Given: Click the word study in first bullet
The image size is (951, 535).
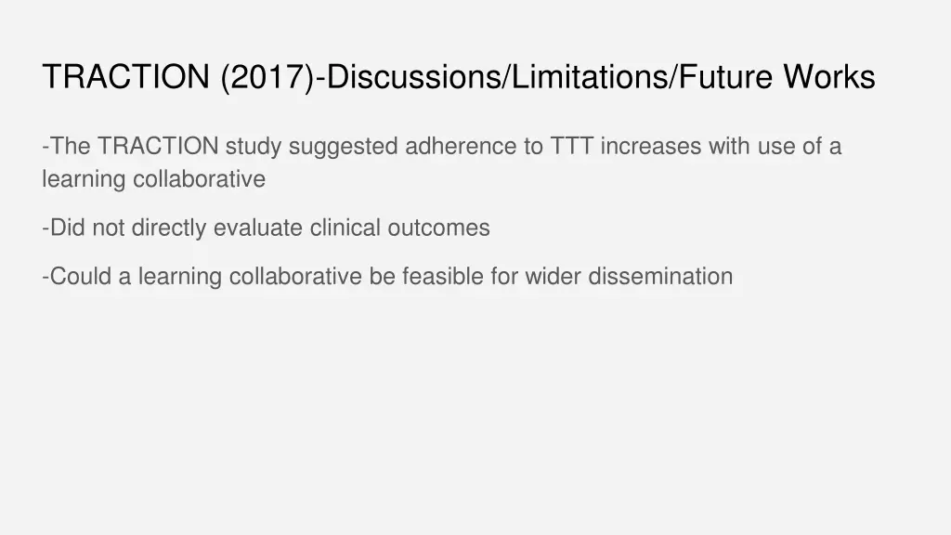Looking at the screenshot, I should (252, 147).
